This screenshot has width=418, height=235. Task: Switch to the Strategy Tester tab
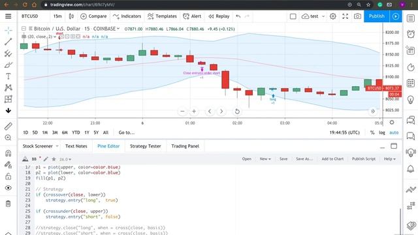click(146, 146)
